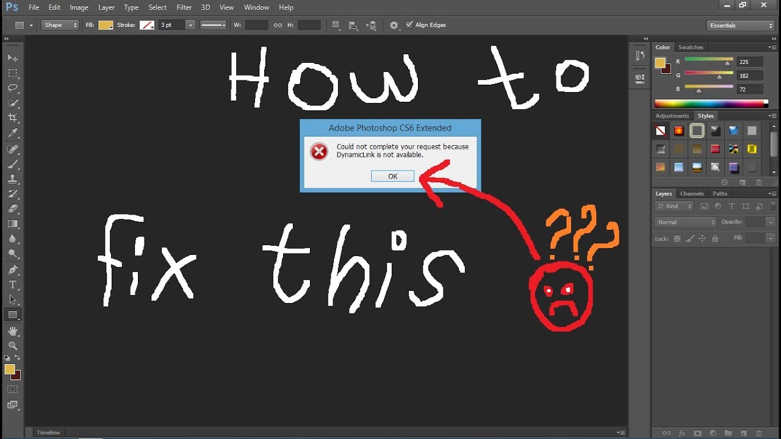Select the Path Selection tool

coord(12,300)
